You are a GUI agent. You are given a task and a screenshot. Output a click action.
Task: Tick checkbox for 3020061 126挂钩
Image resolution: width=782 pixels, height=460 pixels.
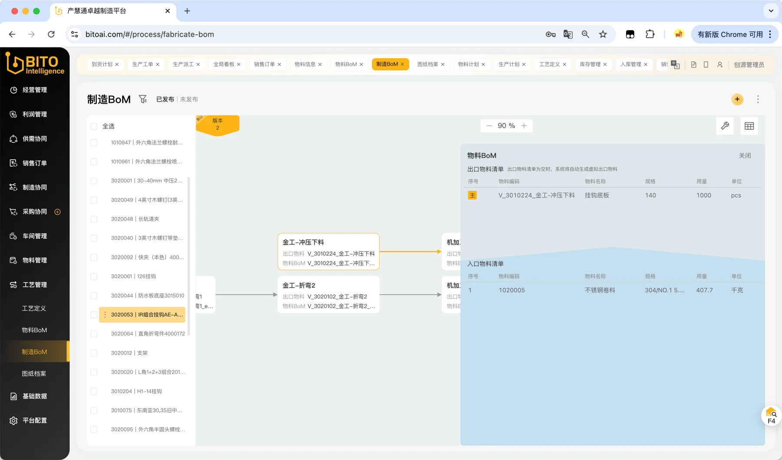pos(94,276)
